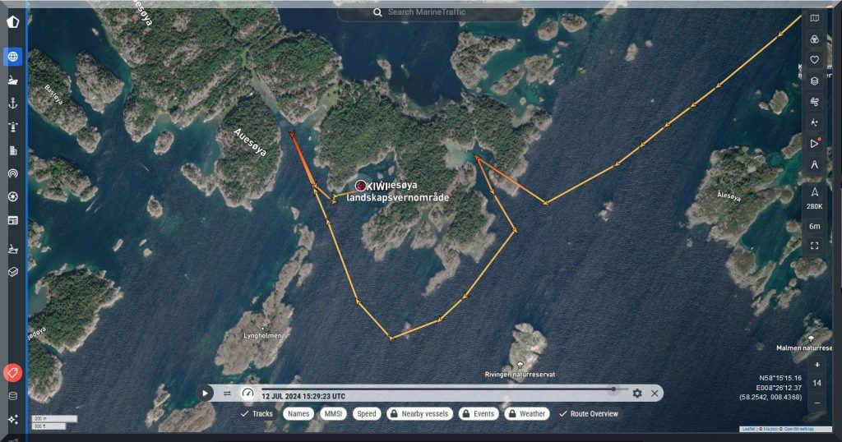Open the Ports anchor icon in sidebar
Viewport: 842px width, 442px height.
tap(13, 104)
